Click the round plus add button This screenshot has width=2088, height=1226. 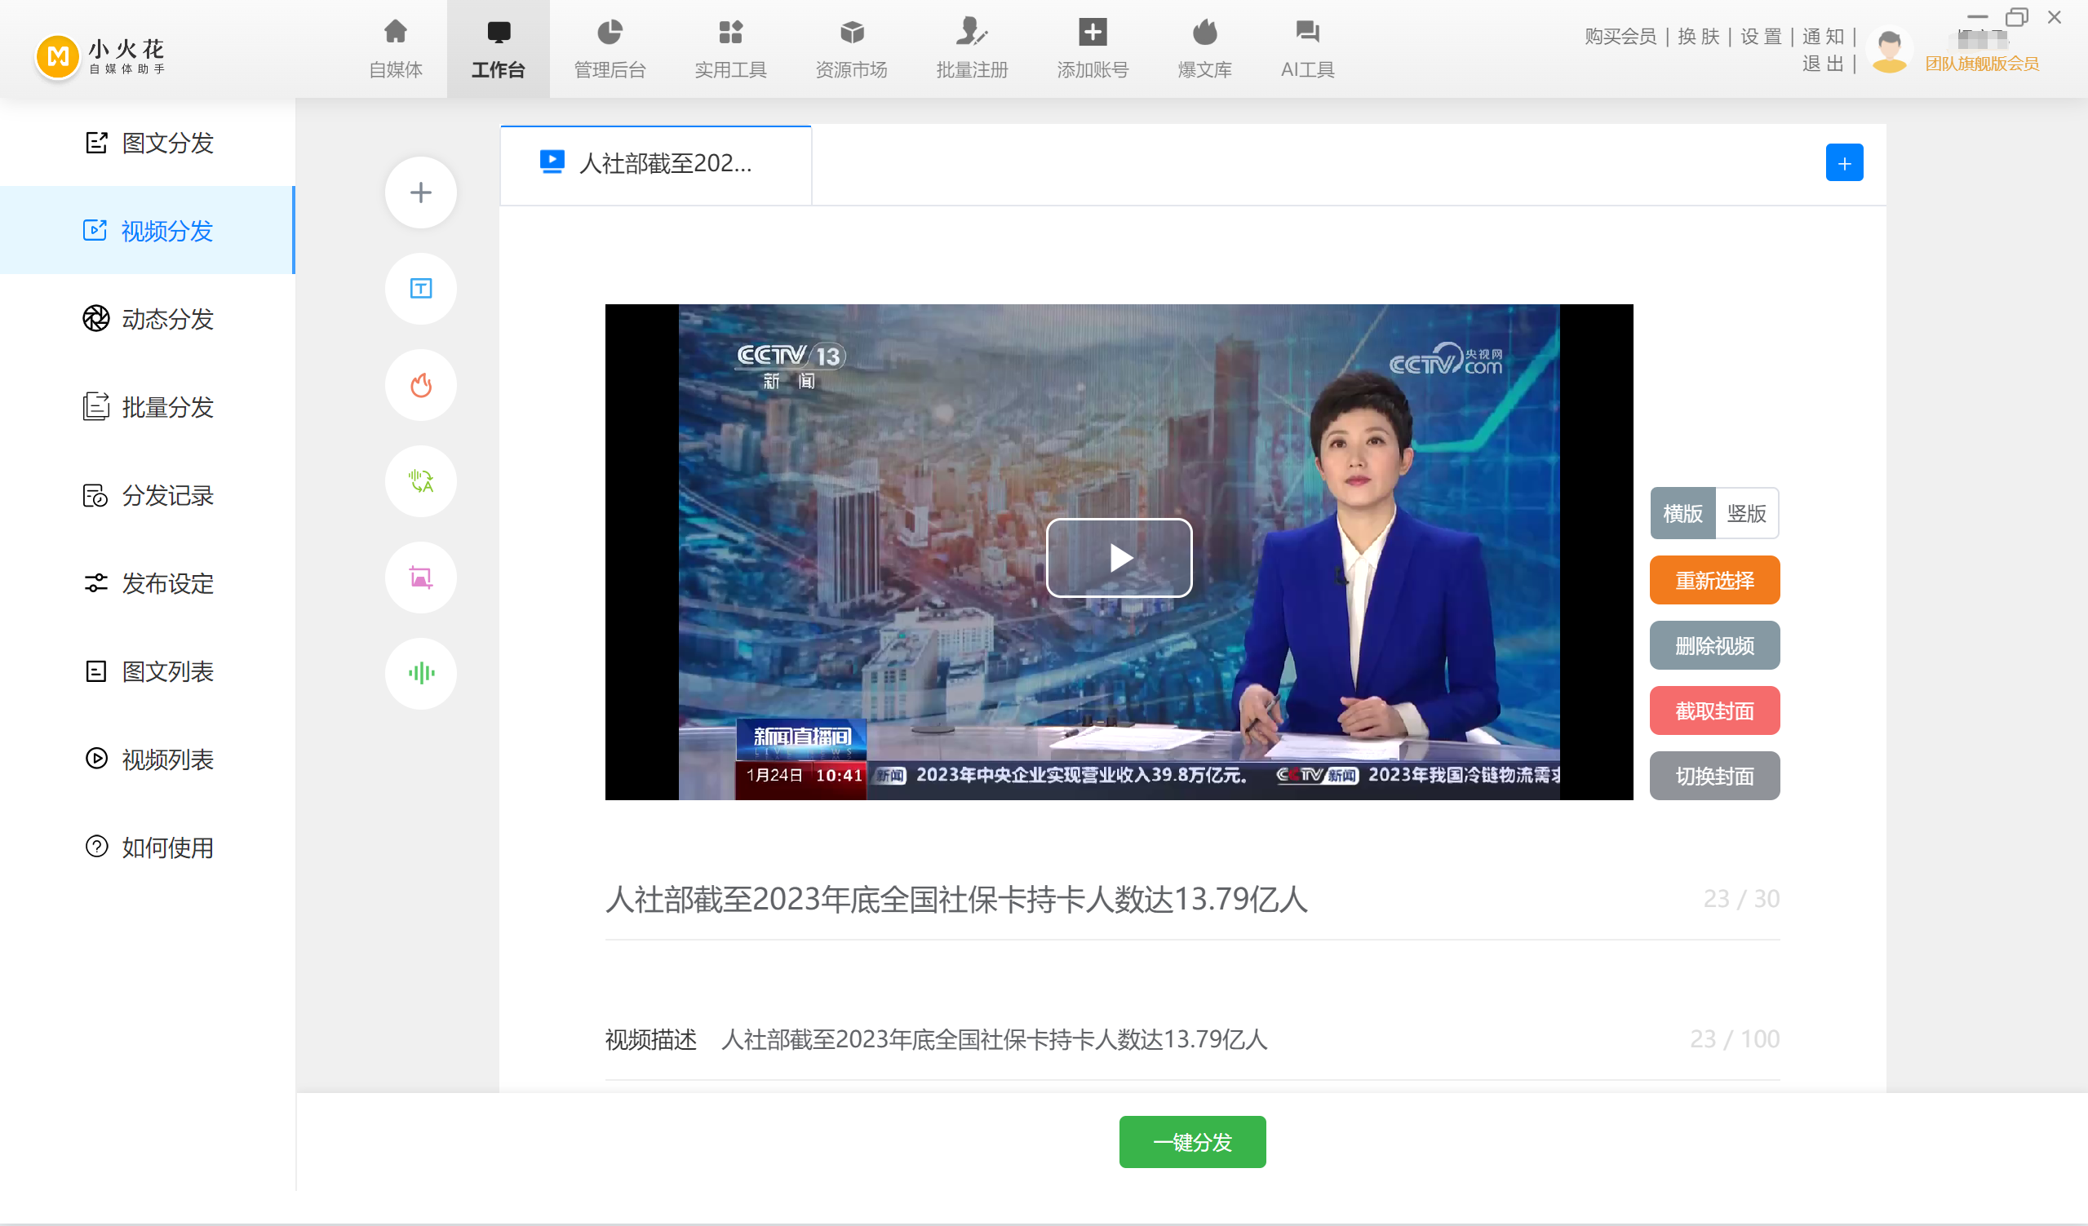click(x=421, y=193)
